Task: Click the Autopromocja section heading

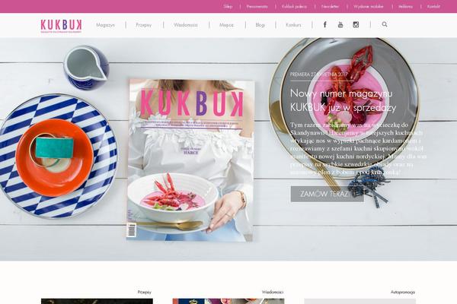Action: pos(403,292)
